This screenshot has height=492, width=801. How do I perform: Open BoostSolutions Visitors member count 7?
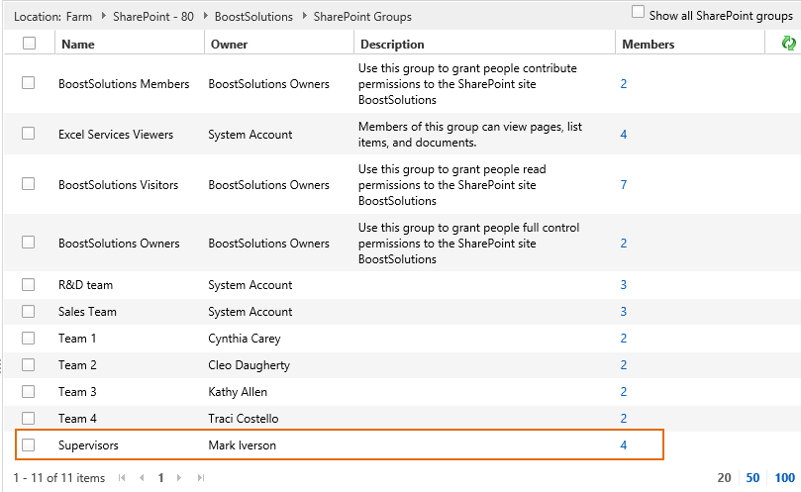coord(624,185)
